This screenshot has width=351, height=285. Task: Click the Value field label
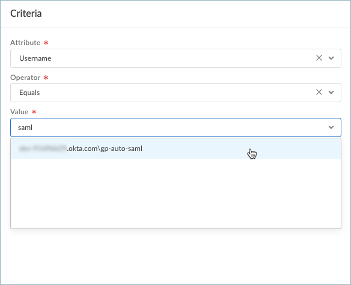tap(19, 112)
